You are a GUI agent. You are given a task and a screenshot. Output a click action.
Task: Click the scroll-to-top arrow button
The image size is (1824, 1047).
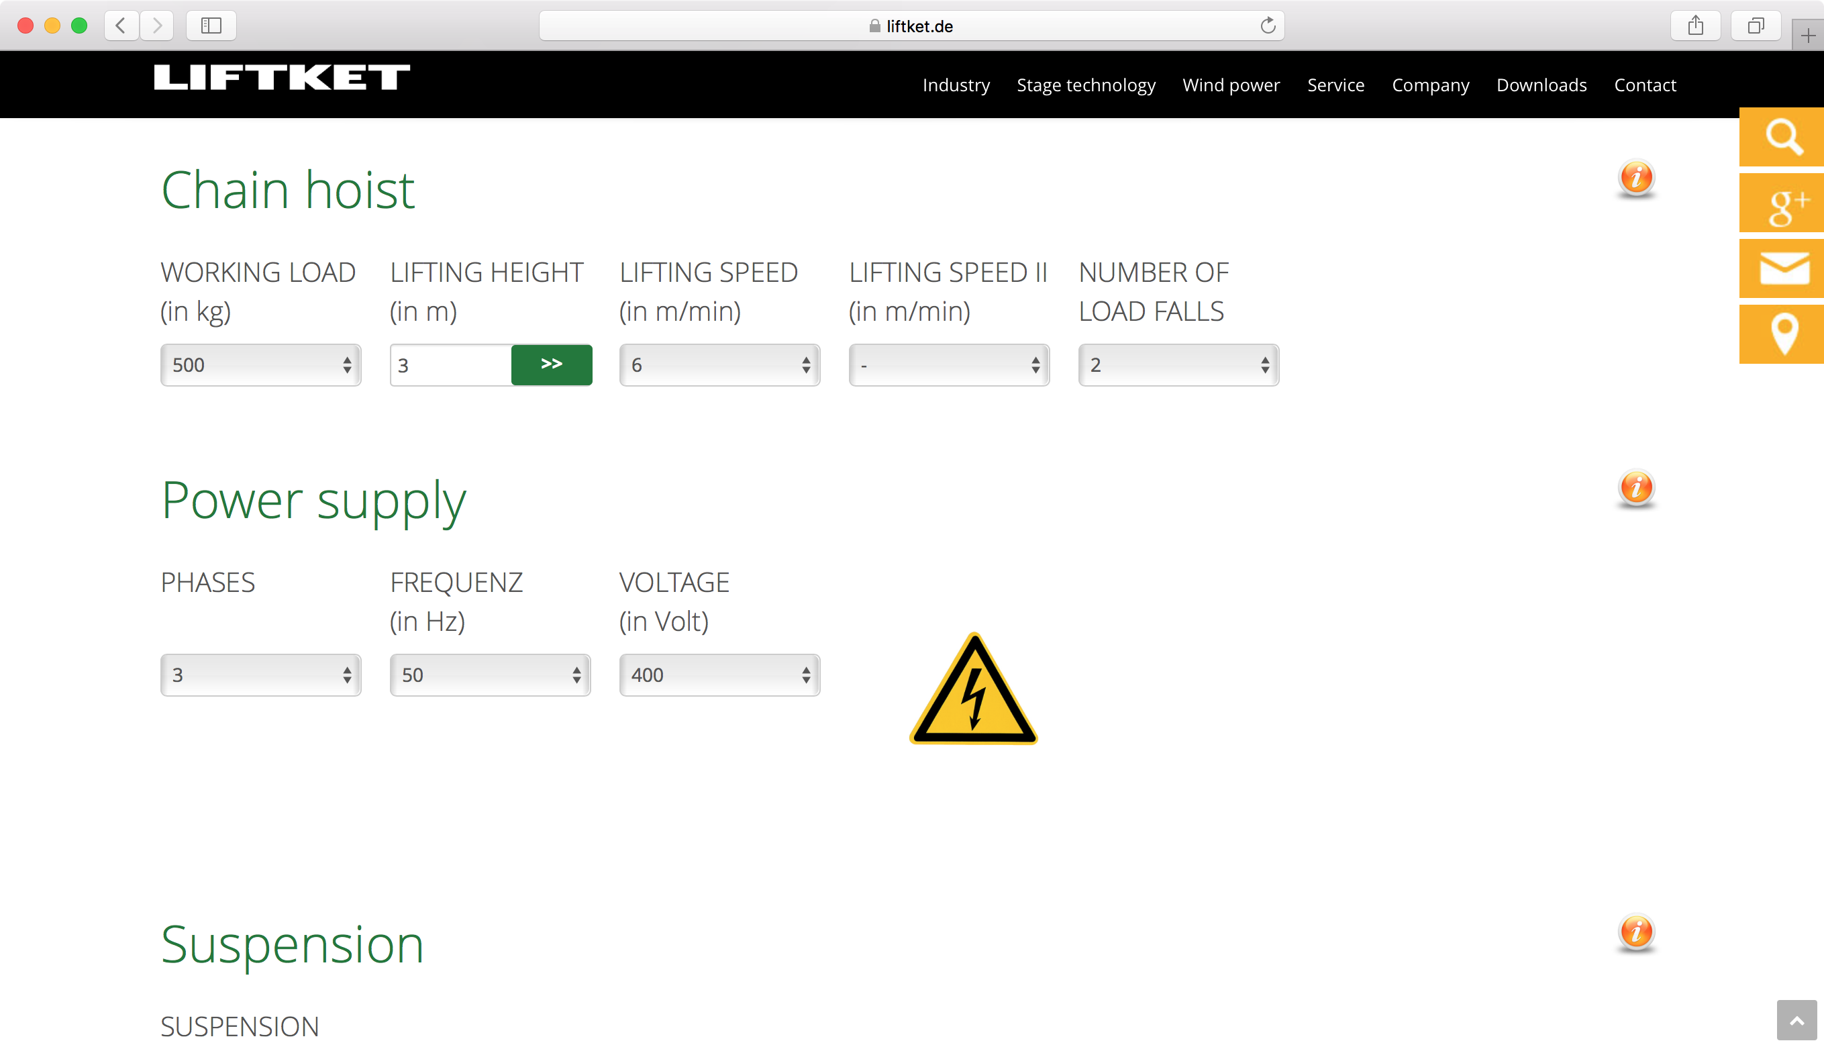1796,1020
